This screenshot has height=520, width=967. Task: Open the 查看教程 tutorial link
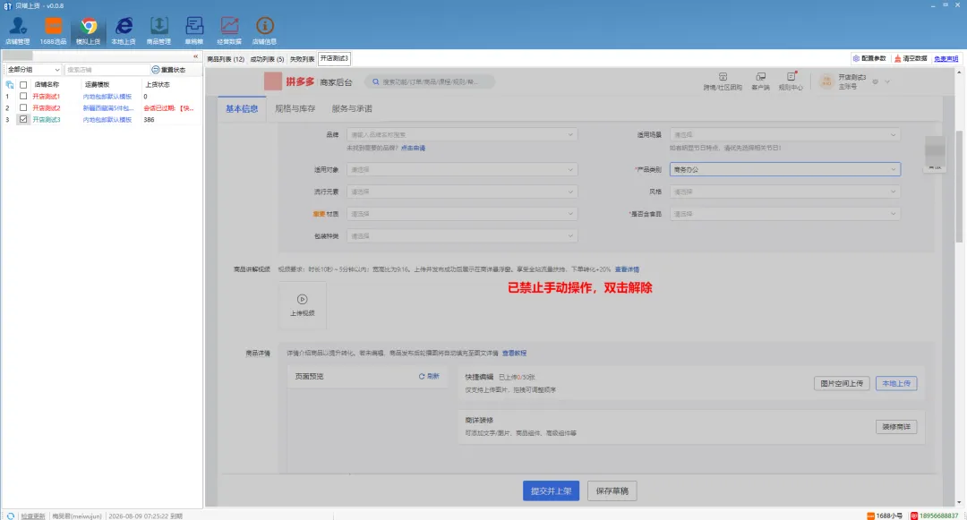(514, 353)
